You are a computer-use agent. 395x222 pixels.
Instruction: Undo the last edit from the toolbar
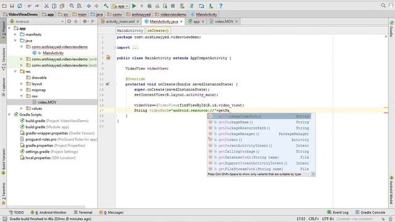click(30, 6)
